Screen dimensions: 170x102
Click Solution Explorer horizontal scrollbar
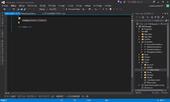(150, 90)
